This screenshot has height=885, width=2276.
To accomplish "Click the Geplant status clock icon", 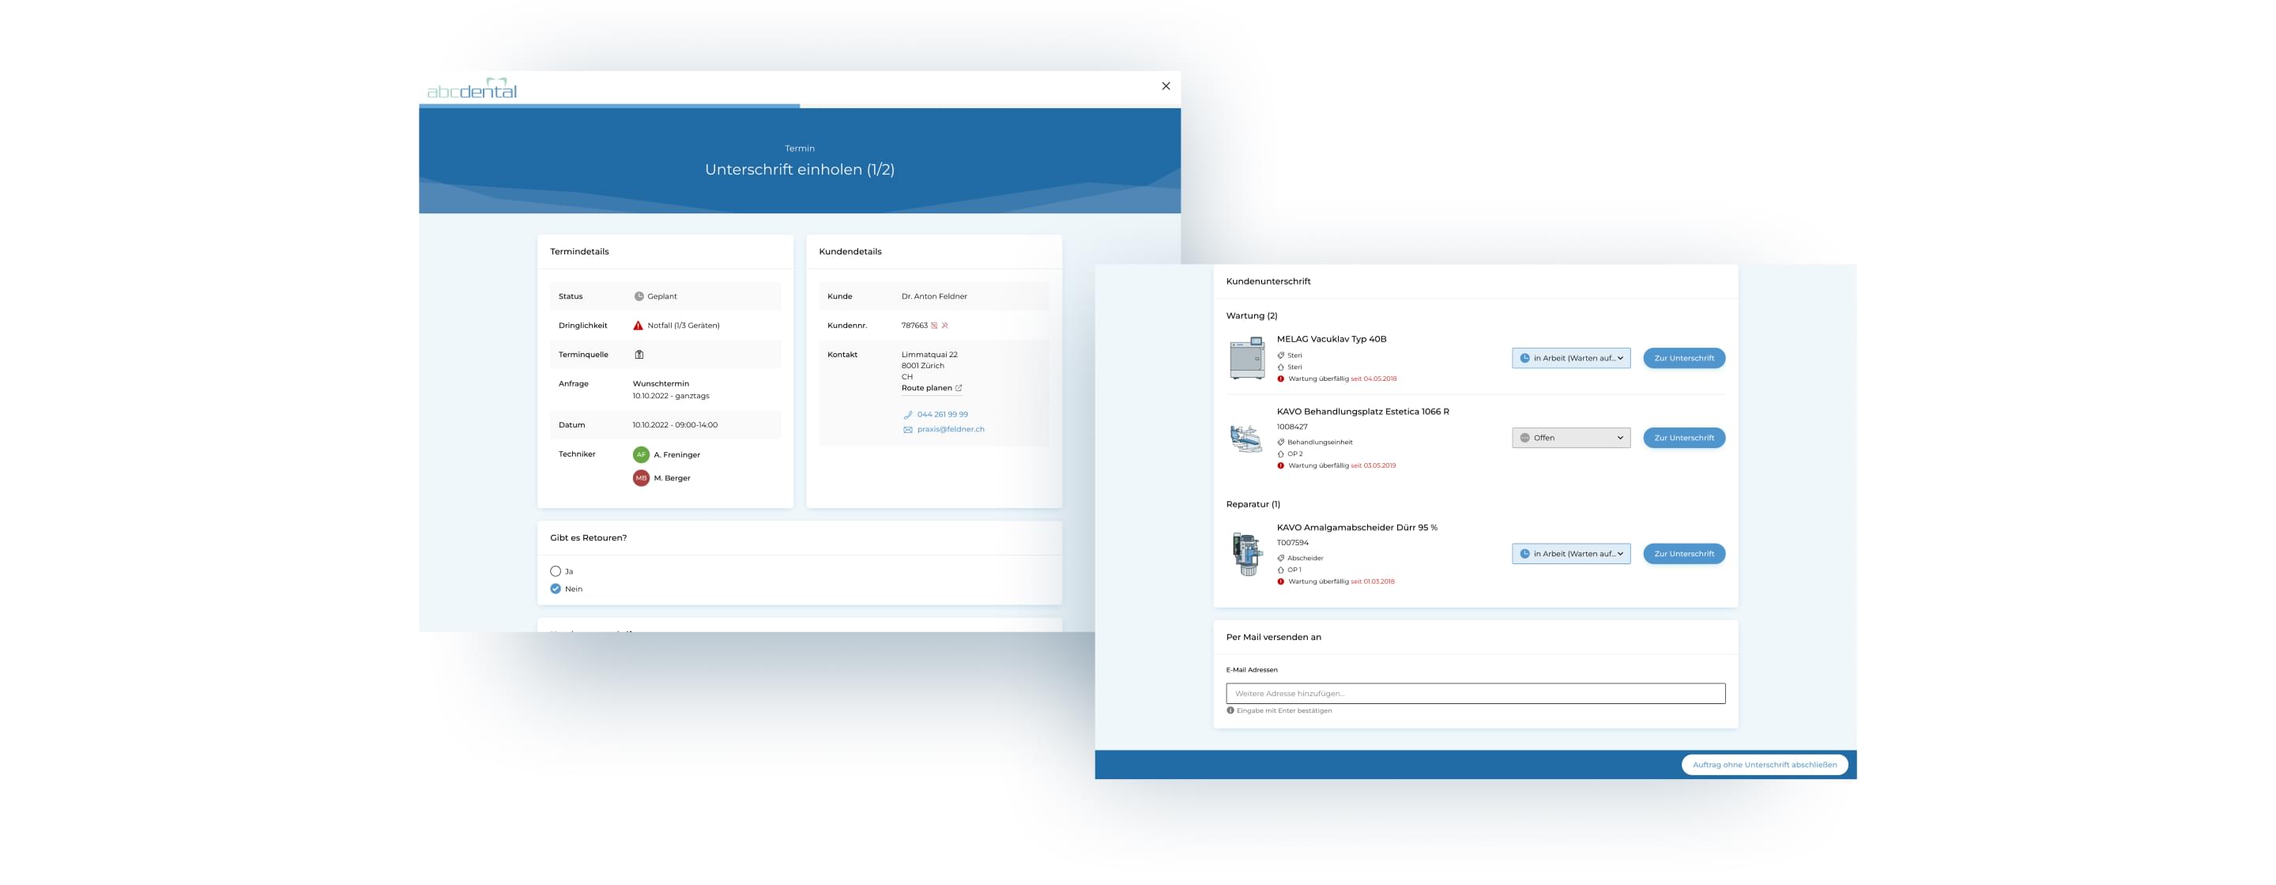I will point(639,297).
